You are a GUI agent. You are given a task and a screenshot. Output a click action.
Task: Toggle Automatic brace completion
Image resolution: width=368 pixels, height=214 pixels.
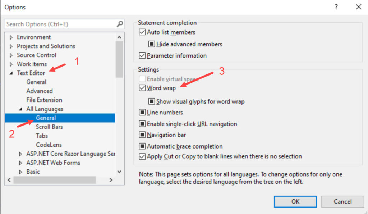pos(142,146)
